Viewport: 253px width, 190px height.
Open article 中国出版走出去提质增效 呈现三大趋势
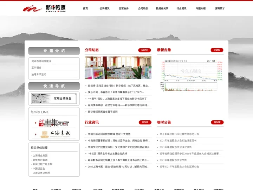tap(109, 134)
